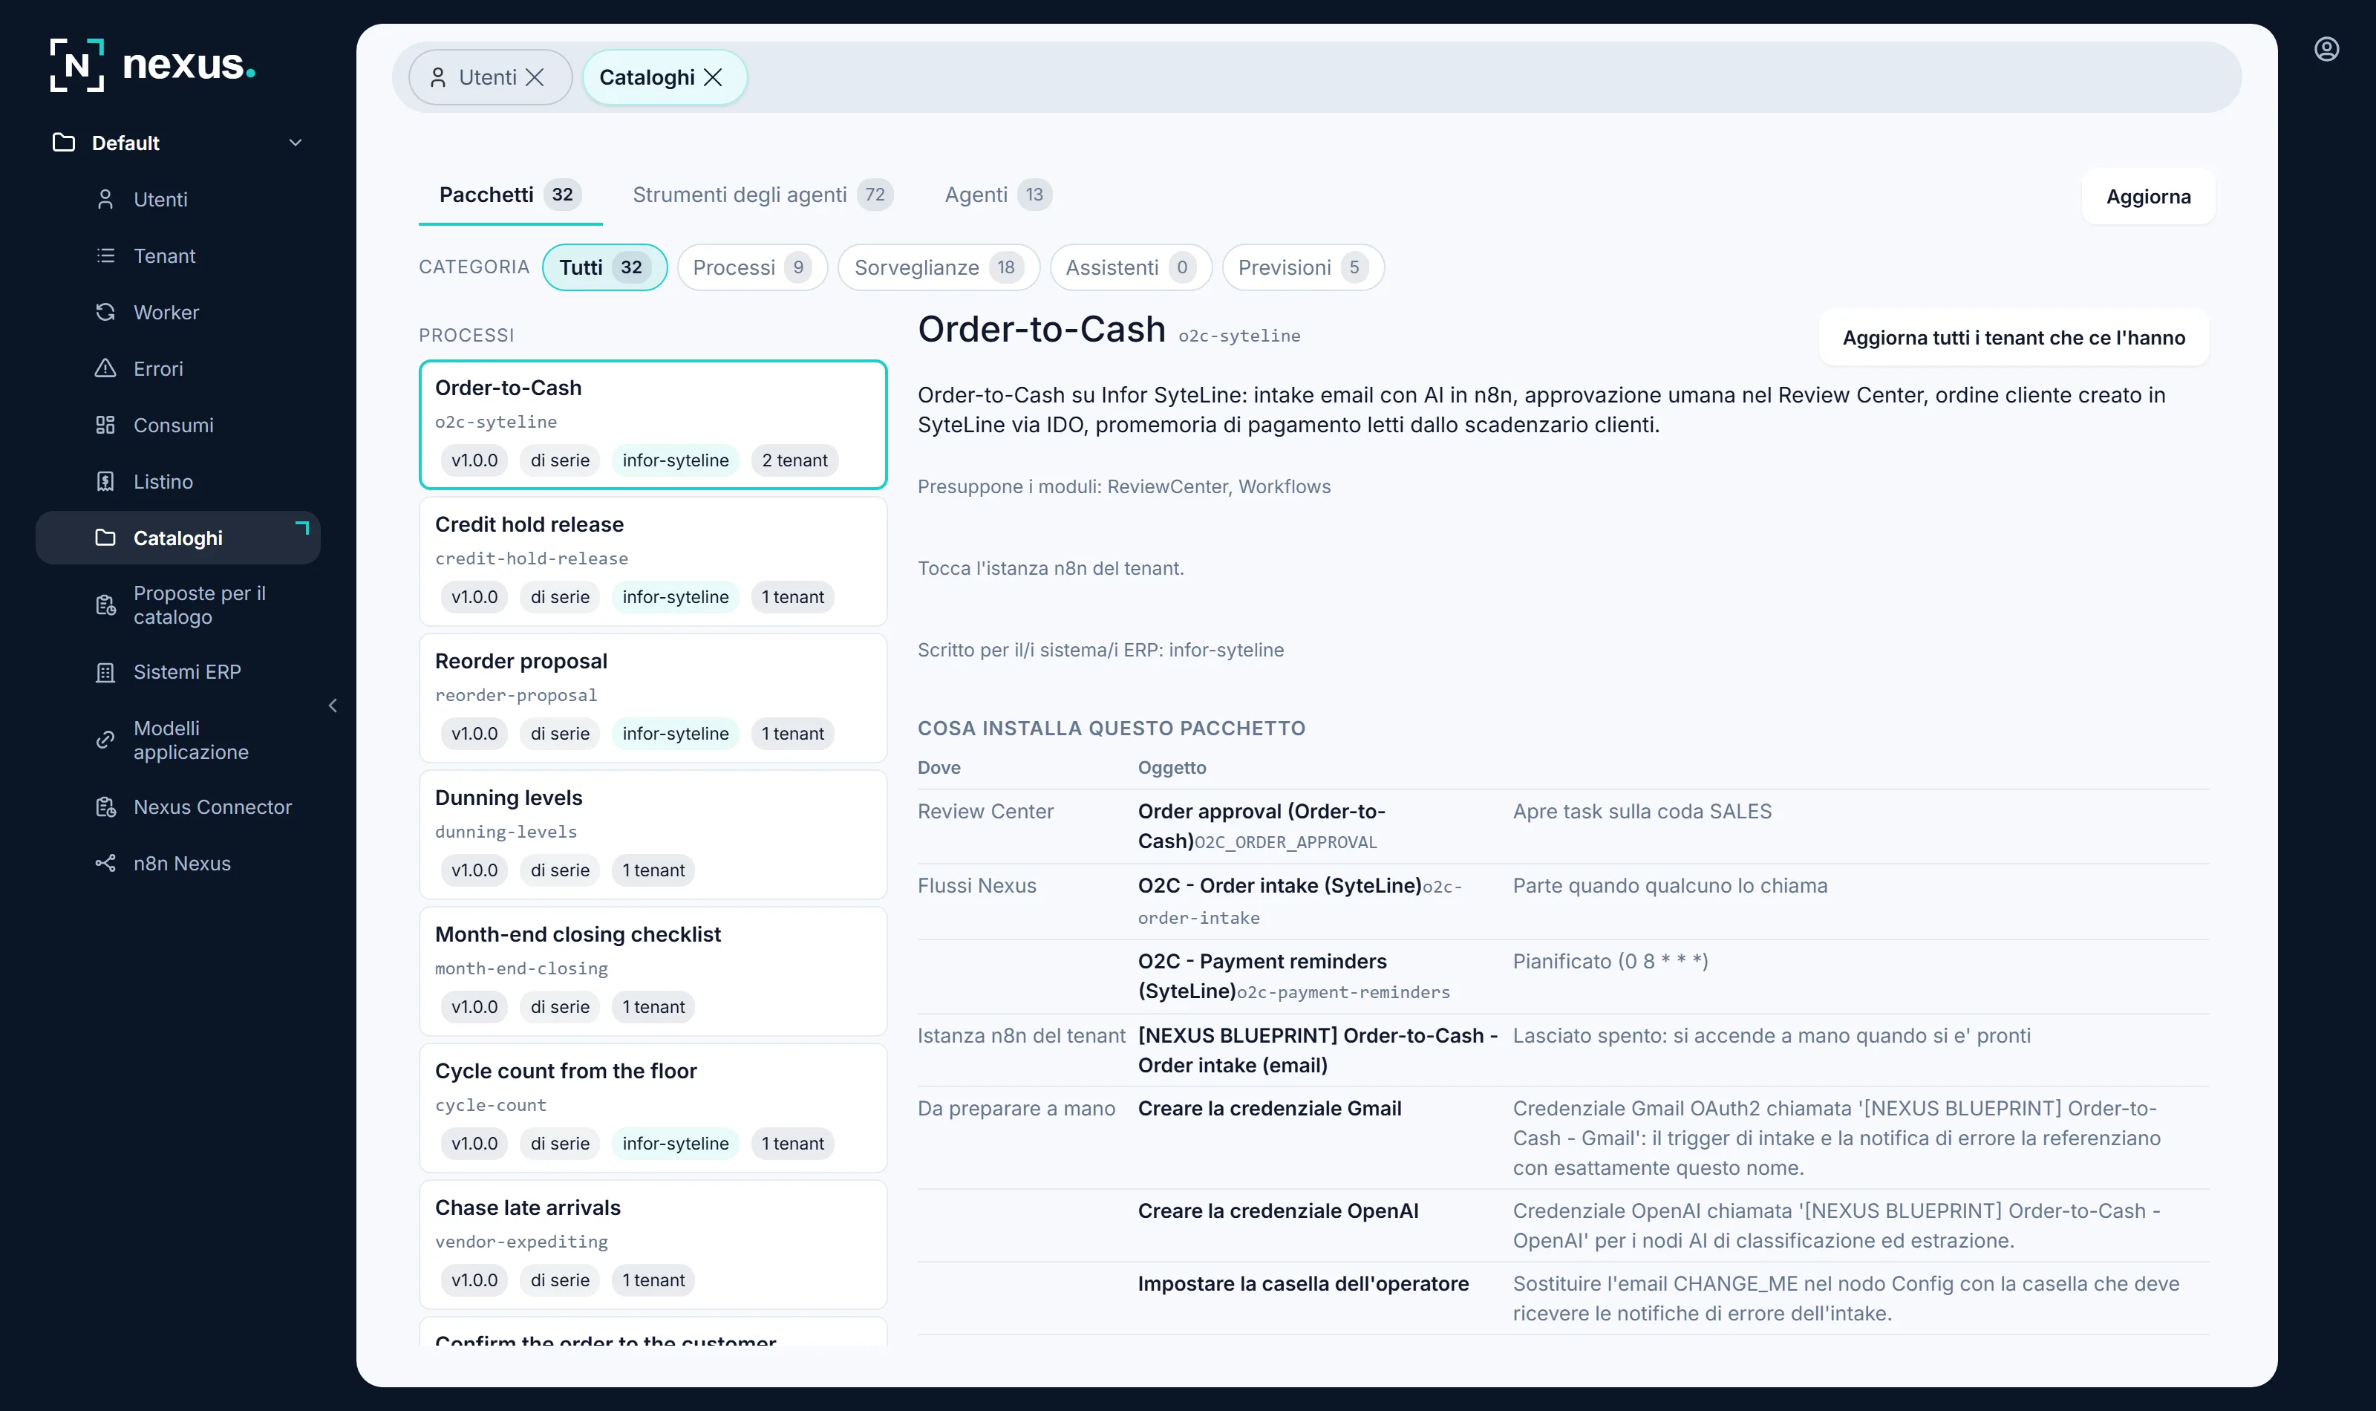Click the Aggiorna button
This screenshot has width=2376, height=1411.
coord(2148,197)
